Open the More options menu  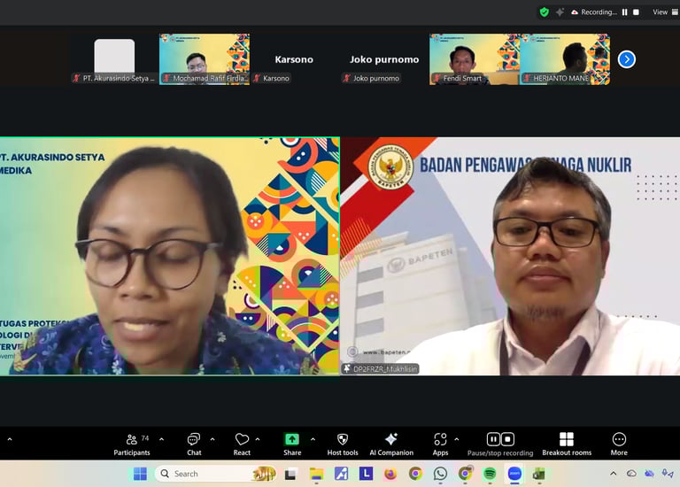pos(619,444)
